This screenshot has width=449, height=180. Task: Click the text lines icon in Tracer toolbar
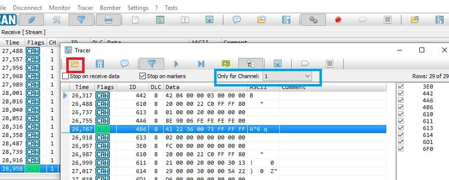tap(330, 64)
